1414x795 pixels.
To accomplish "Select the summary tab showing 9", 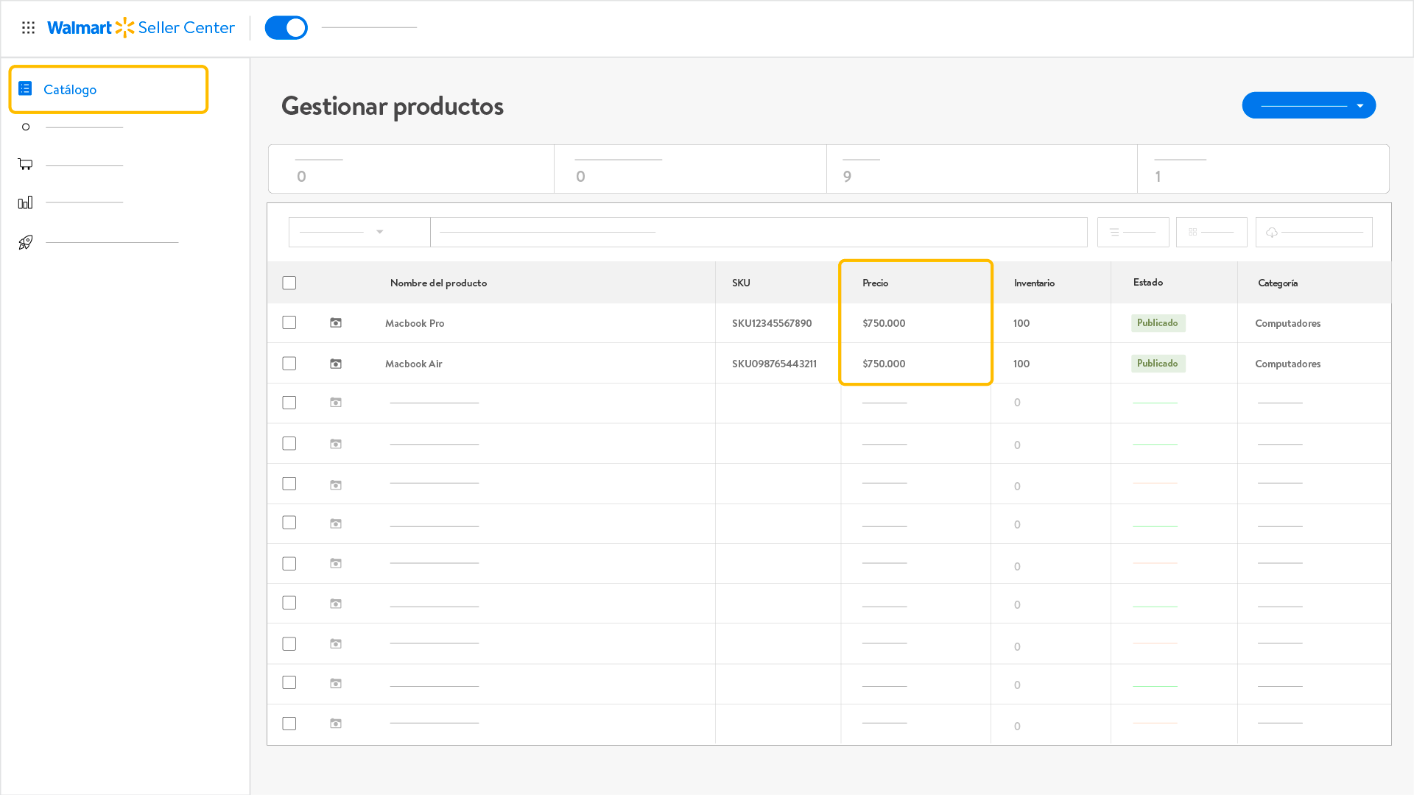I will pyautogui.click(x=982, y=169).
